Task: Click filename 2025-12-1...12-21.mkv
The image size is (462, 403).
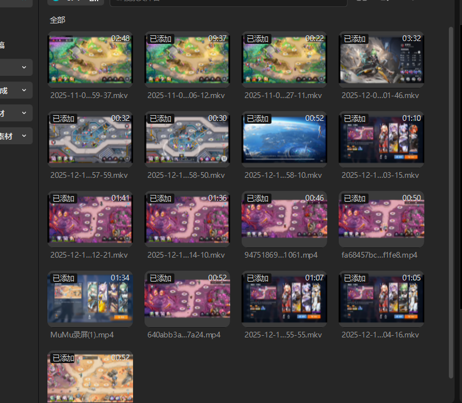Action: pyautogui.click(x=89, y=255)
